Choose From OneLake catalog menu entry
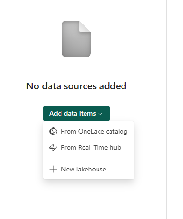Viewport: 183px width, 219px height. coord(88,132)
